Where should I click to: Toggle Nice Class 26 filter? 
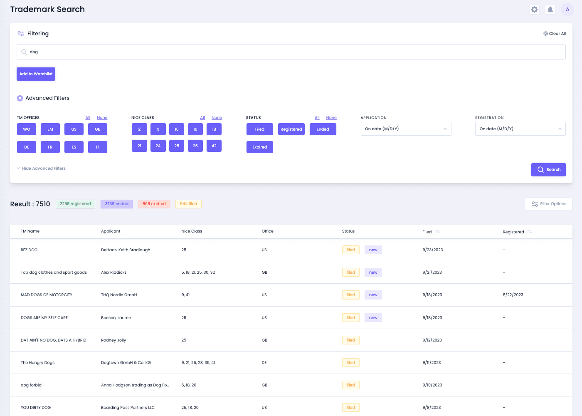[195, 146]
